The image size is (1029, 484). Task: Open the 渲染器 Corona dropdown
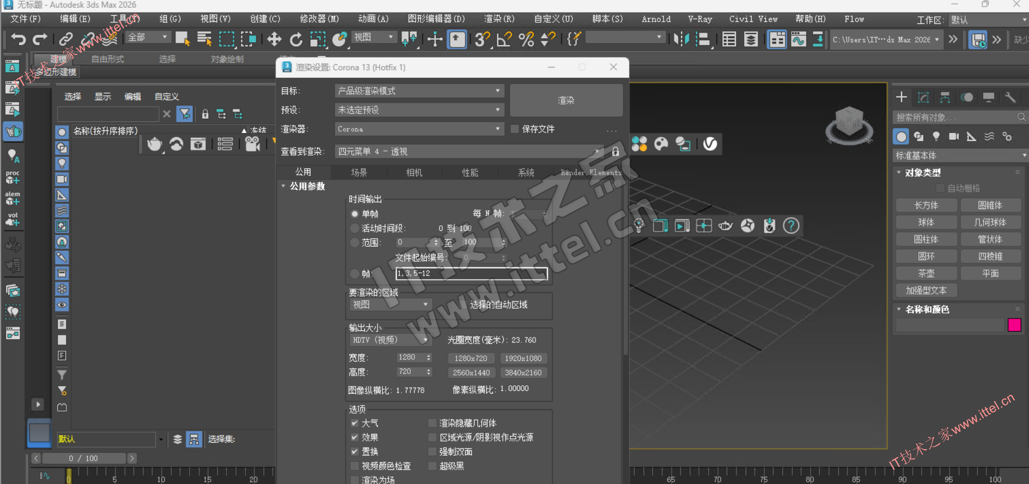418,129
